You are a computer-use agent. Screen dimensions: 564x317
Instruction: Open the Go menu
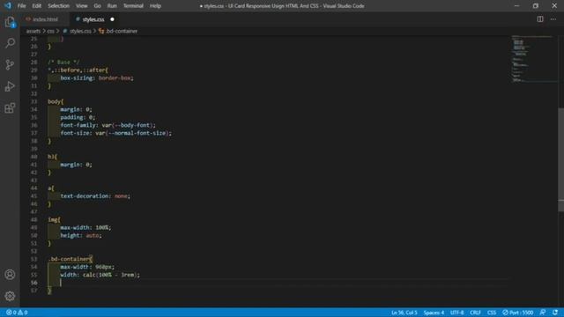[98, 6]
